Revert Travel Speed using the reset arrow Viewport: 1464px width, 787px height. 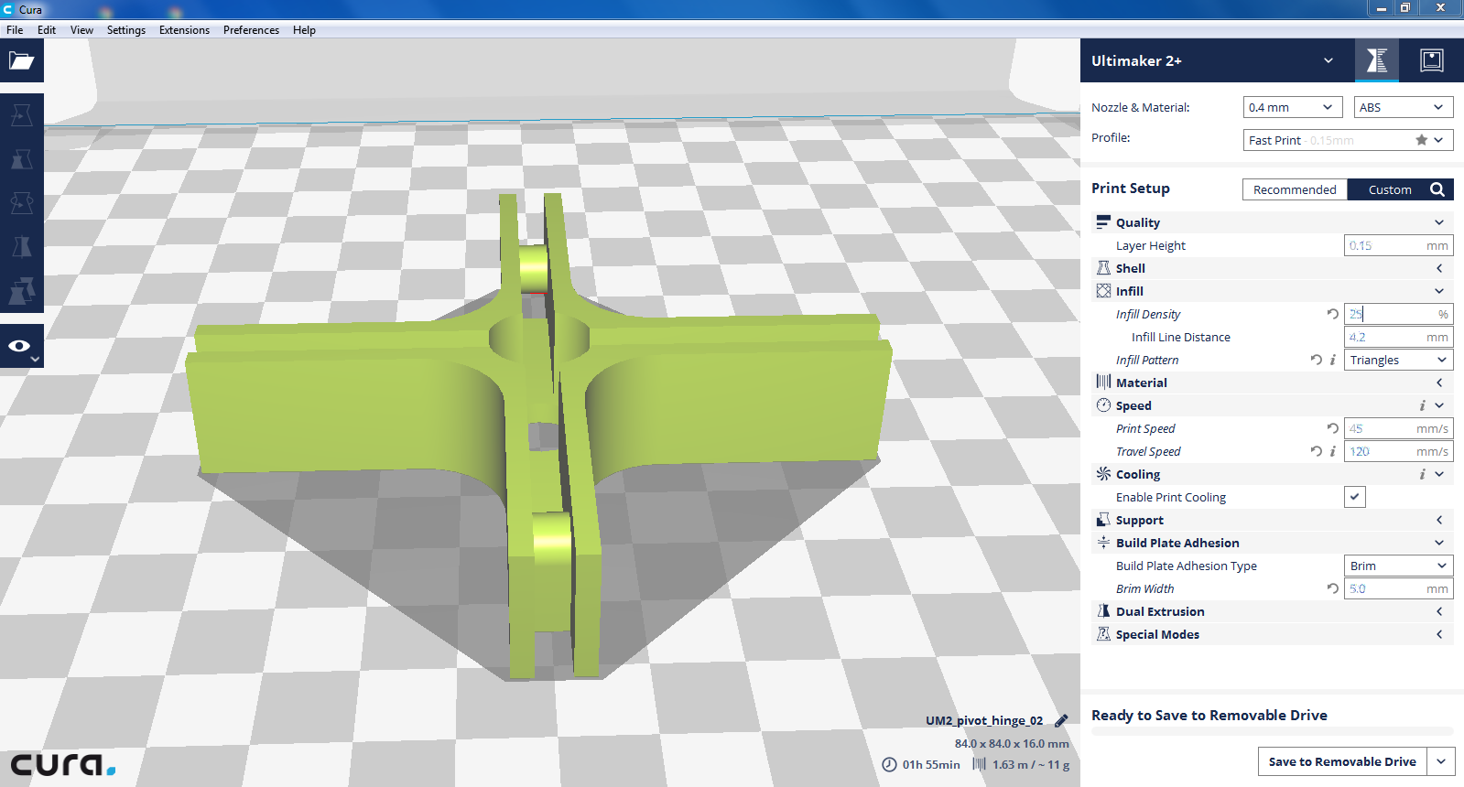(1316, 451)
